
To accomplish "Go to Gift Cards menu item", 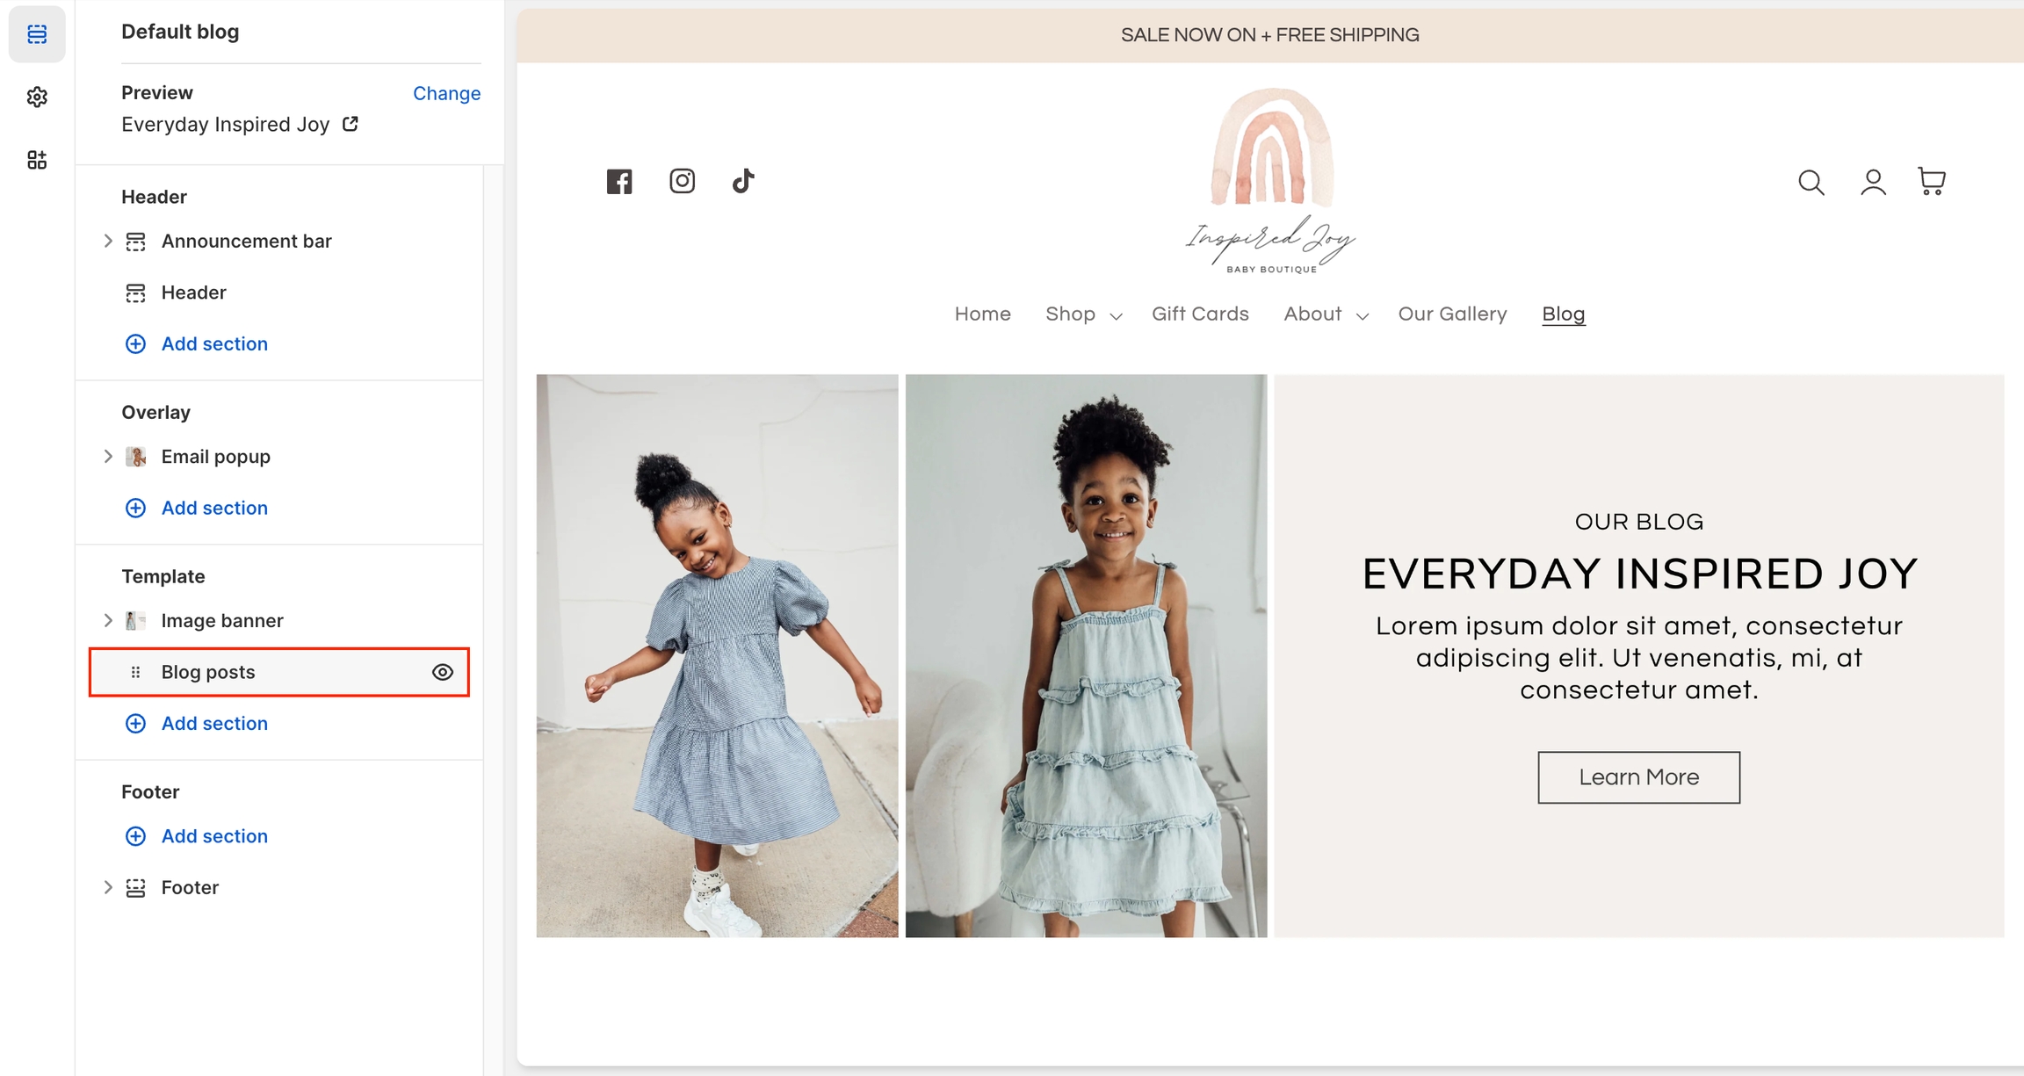I will point(1200,314).
